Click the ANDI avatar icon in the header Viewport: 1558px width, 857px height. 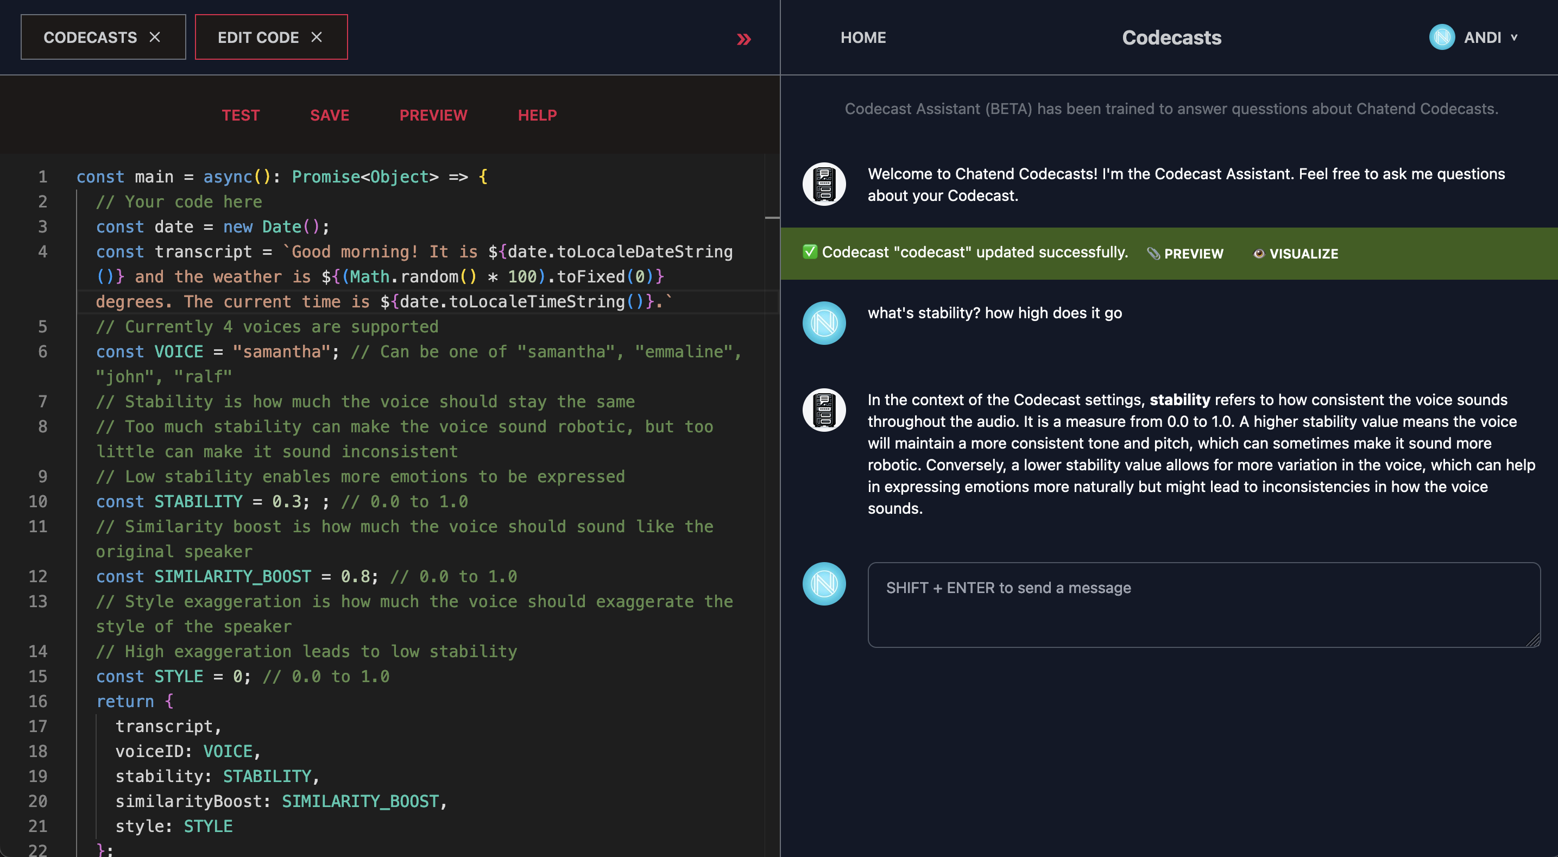point(1442,37)
